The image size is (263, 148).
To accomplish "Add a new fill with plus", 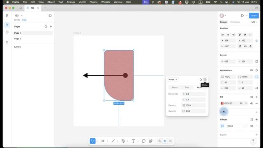I will point(256,97).
